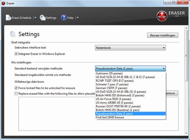Select Gutmann (35 passes) from list
Screen dimensions: 190x140
point(131,74)
